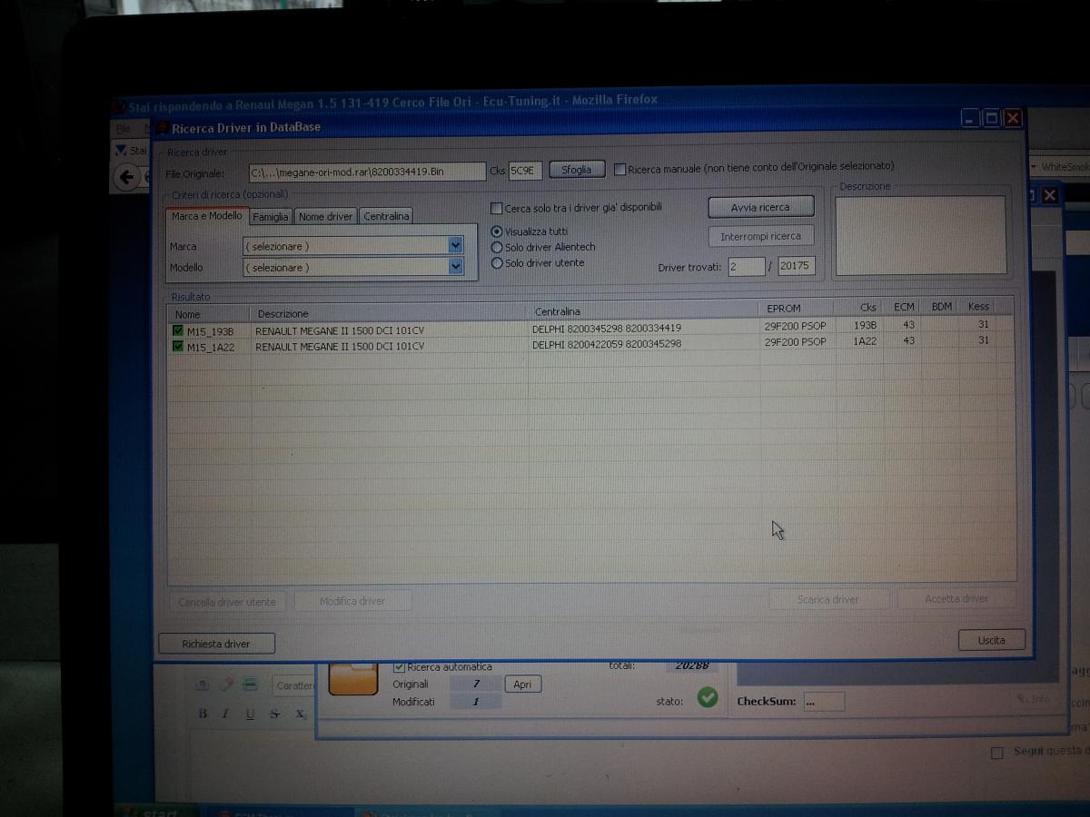Sort results by Nome column header
1090x817 pixels.
[x=210, y=314]
